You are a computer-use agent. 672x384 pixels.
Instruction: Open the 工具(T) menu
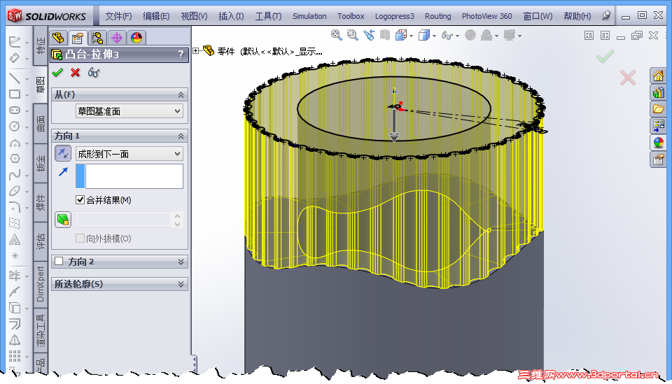point(268,16)
